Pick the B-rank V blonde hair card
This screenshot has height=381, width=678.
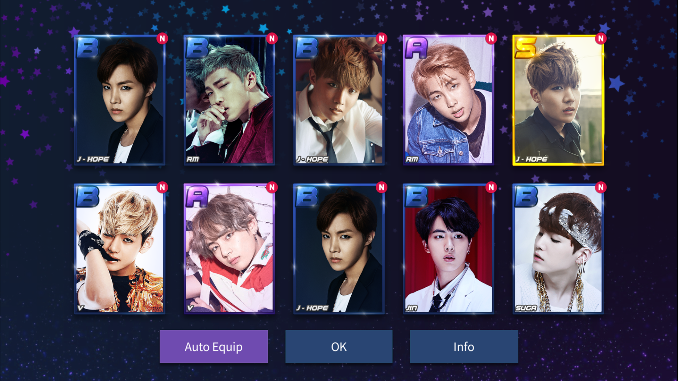[120, 249]
